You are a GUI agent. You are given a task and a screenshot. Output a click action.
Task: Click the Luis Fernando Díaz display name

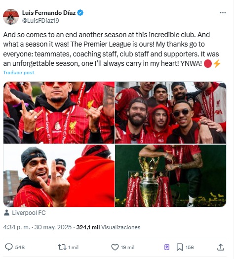49,13
